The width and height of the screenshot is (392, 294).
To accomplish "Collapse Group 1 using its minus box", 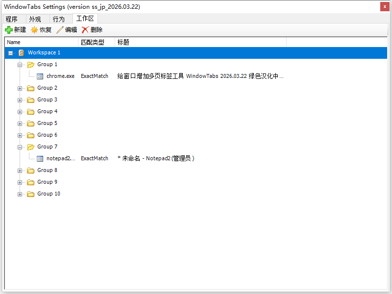I will 20,64.
